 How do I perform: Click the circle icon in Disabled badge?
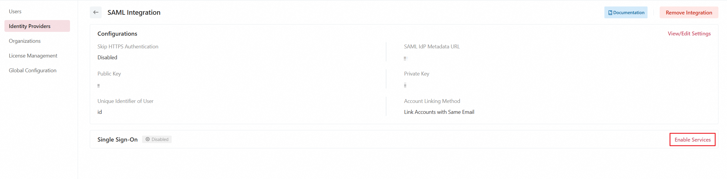pyautogui.click(x=148, y=139)
